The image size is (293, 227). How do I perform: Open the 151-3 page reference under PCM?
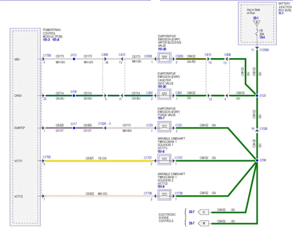point(46,40)
